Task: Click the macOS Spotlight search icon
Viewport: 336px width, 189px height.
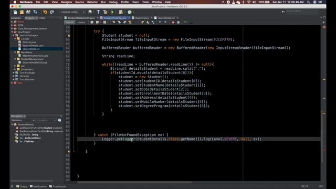Action: pos(308,2)
